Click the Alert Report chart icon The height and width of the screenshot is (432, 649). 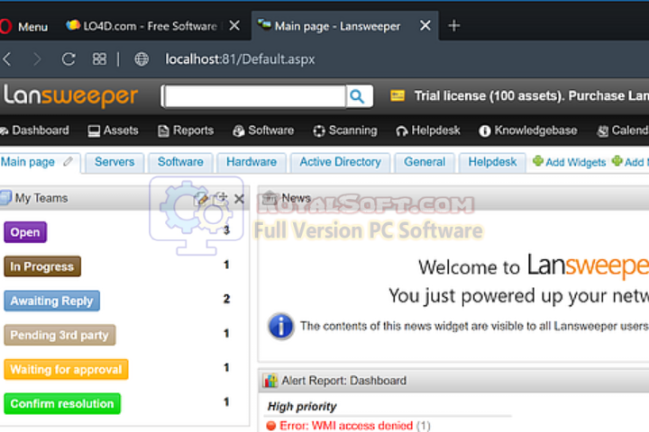click(x=270, y=381)
